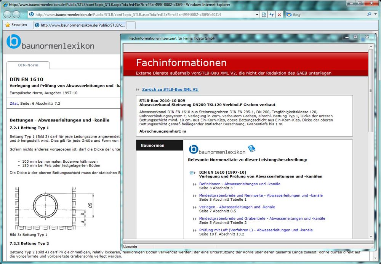The height and width of the screenshot is (264, 381).
Task: Follow the Zurück zu STLB-Bau XML V2 link
Action: pyautogui.click(x=170, y=90)
